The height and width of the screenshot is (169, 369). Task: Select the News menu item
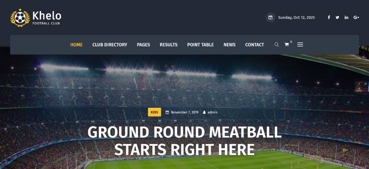pyautogui.click(x=230, y=45)
